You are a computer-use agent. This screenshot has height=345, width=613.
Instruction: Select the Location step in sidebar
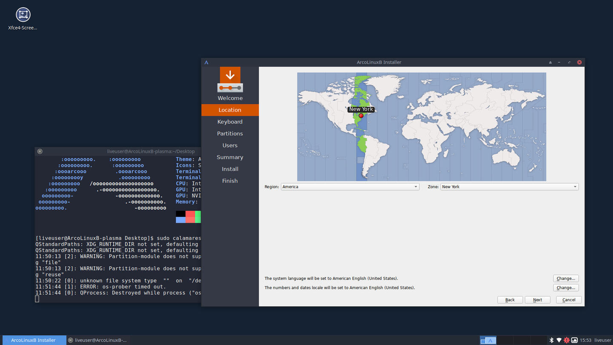click(230, 110)
